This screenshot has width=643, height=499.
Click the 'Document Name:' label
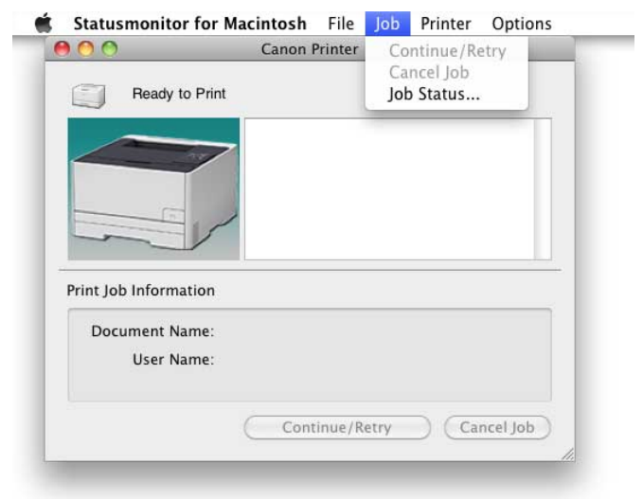(152, 331)
